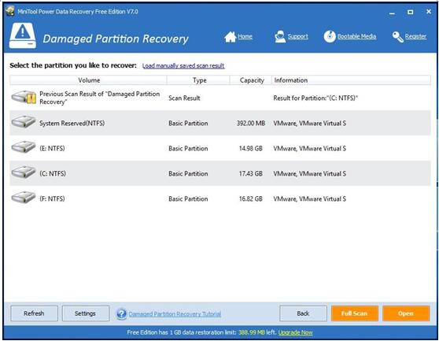Click VMware Virtual S info in C: row
Screen dimensions: 439x341
pos(310,173)
